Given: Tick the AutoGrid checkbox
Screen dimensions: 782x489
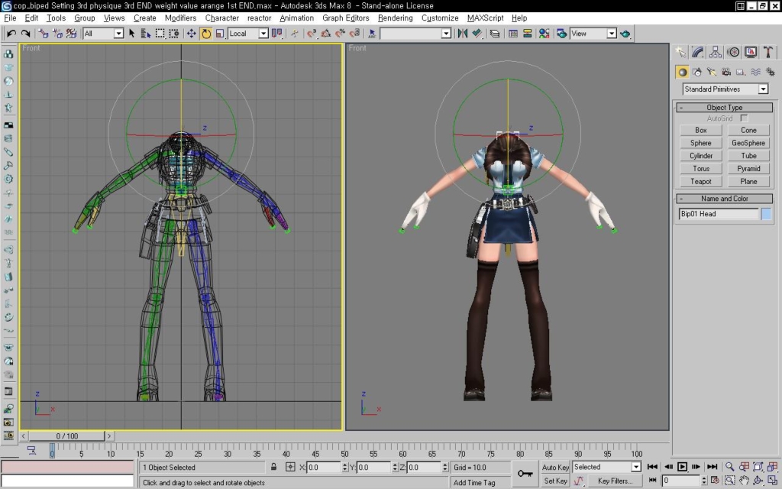Looking at the screenshot, I should 744,118.
